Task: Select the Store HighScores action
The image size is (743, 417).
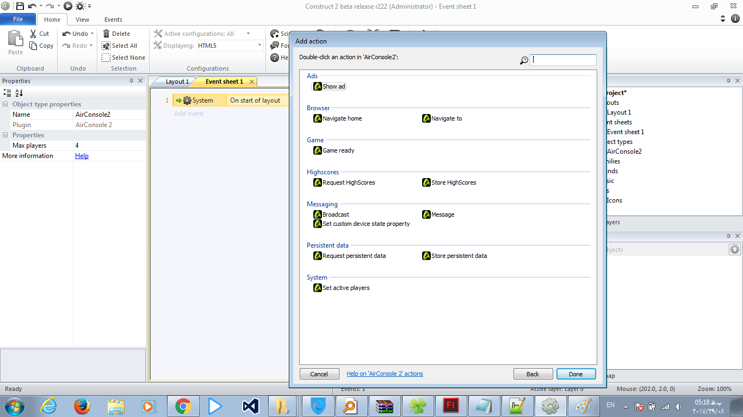Action: tap(453, 182)
